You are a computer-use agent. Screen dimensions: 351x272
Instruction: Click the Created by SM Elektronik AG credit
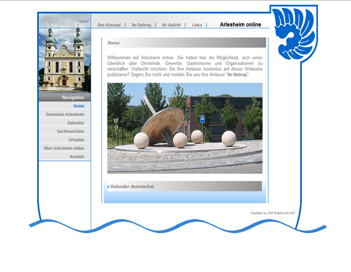point(272,213)
